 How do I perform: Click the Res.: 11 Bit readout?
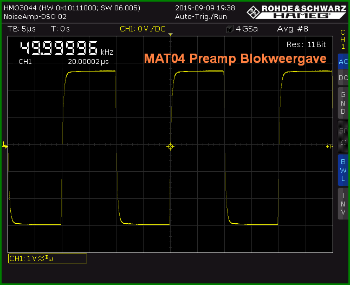[306, 44]
